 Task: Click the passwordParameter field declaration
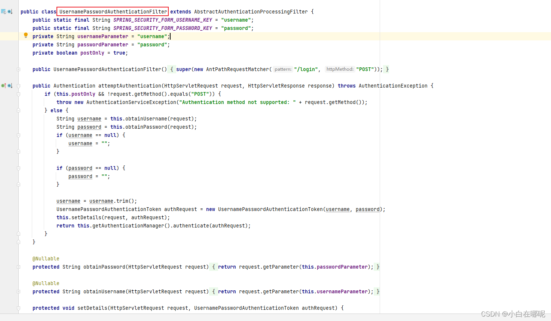(103, 45)
